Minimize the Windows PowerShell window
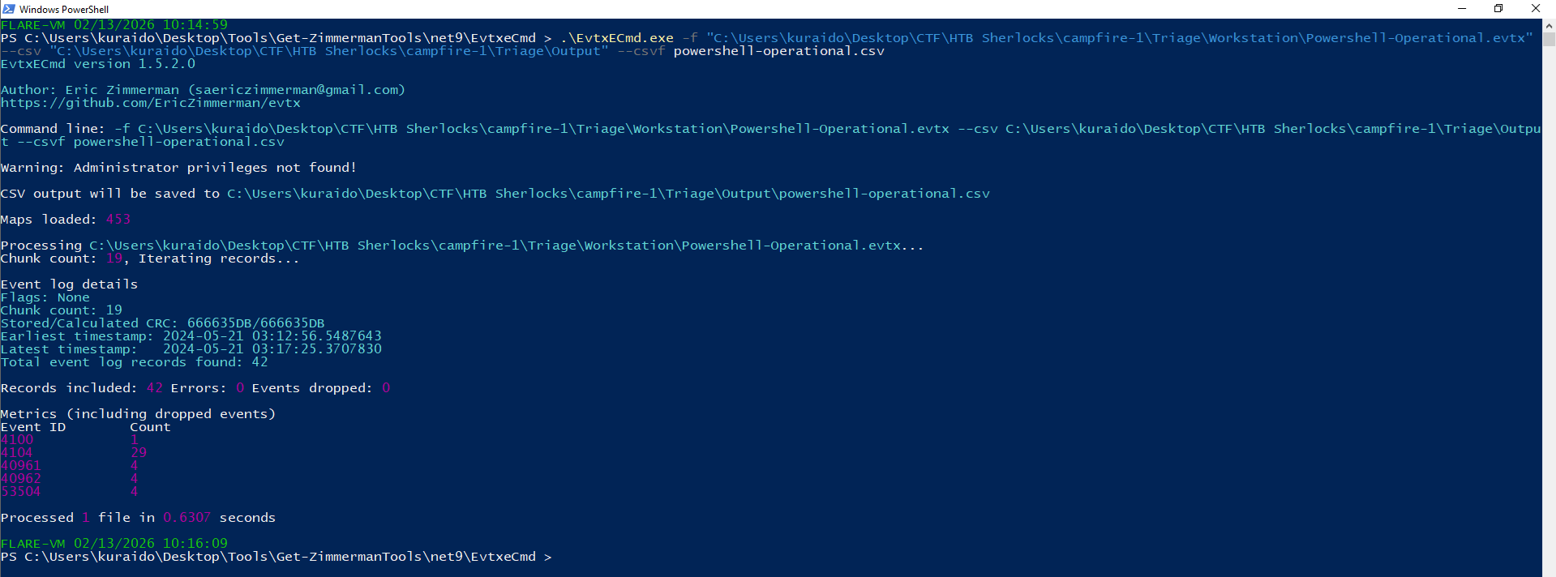Screen dimensions: 1556x577 [x=1462, y=9]
